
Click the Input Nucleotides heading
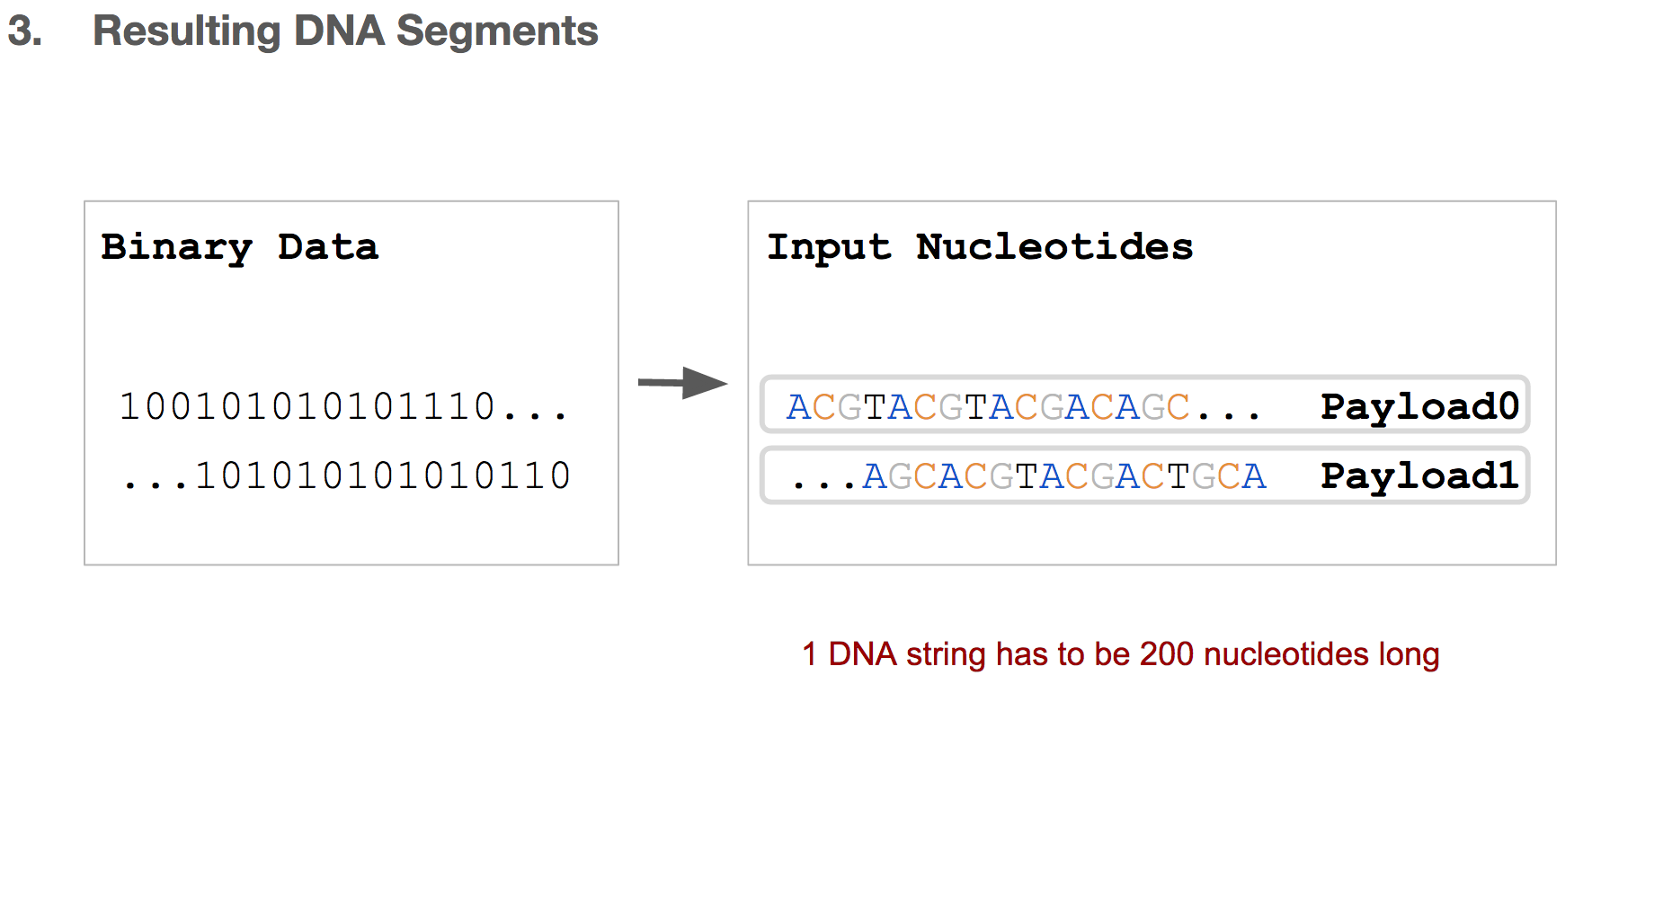[979, 247]
